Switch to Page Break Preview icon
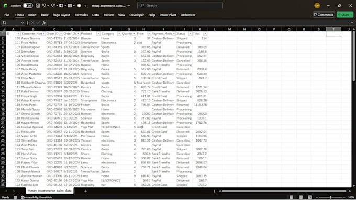The width and height of the screenshot is (356, 200). pos(310,197)
